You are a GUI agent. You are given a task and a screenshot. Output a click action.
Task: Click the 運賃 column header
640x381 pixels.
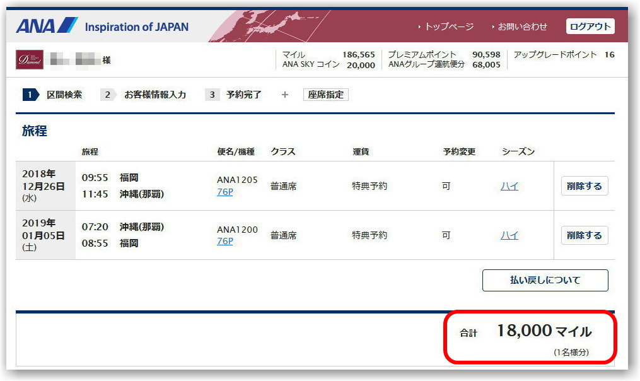click(361, 152)
